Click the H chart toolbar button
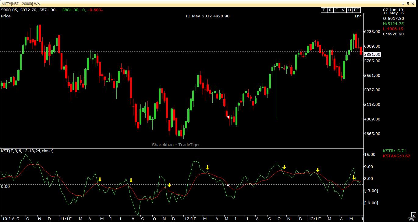The image size is (418, 222). tap(349, 10)
